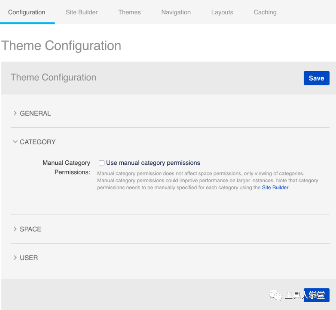Go to the Navigation tab
Viewport: 336px width, 310px height.
click(x=176, y=12)
